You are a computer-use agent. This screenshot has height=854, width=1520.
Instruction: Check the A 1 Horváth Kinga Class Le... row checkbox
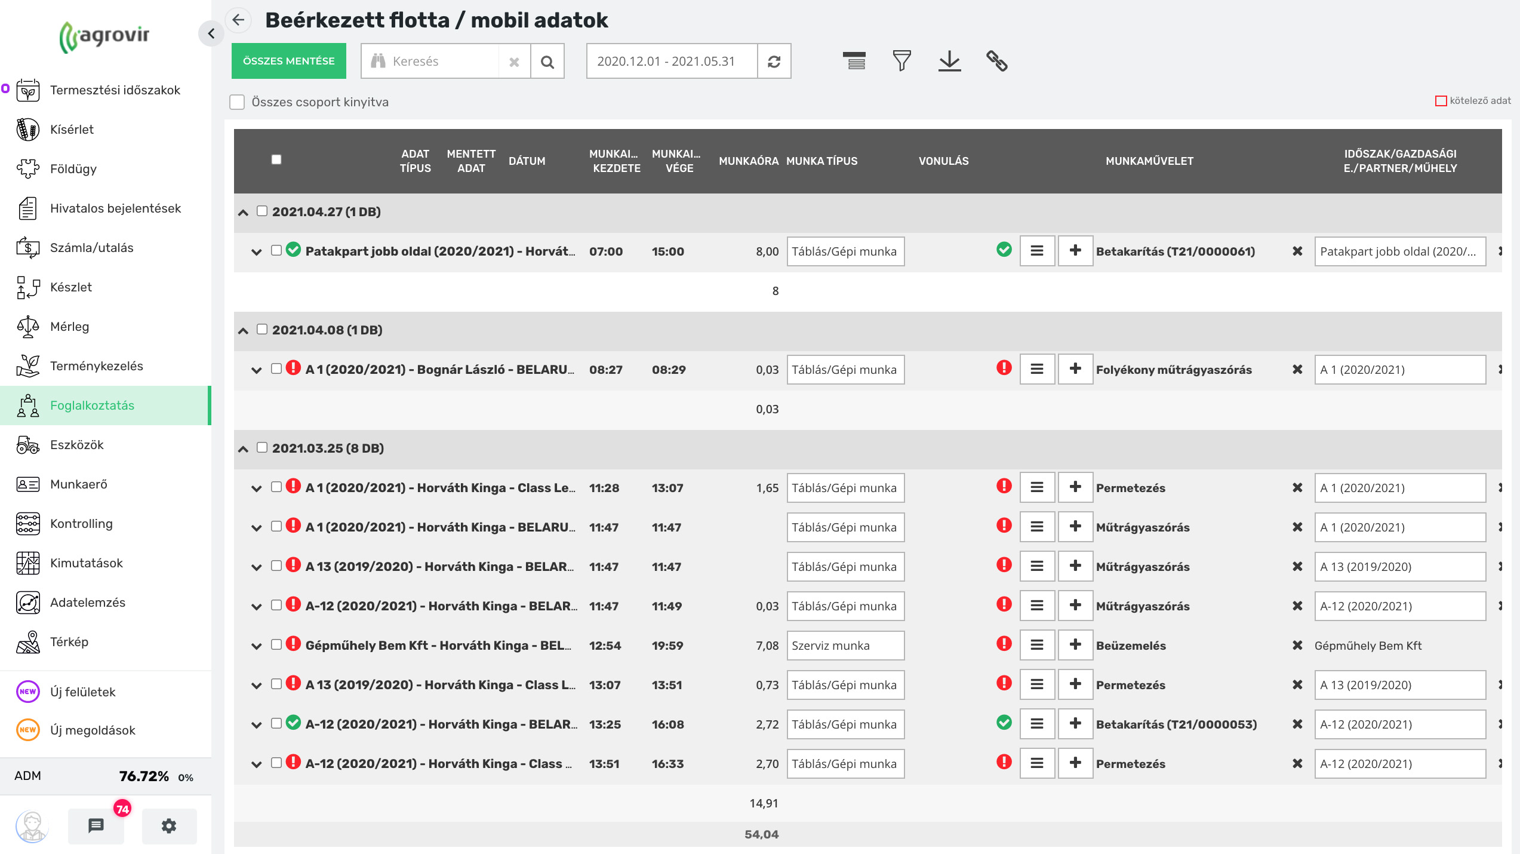[x=276, y=487]
